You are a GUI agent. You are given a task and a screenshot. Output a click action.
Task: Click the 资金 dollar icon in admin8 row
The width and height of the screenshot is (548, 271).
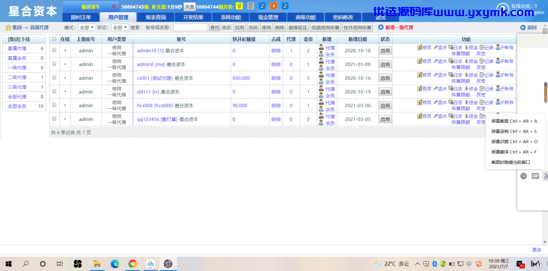pyautogui.click(x=466, y=61)
